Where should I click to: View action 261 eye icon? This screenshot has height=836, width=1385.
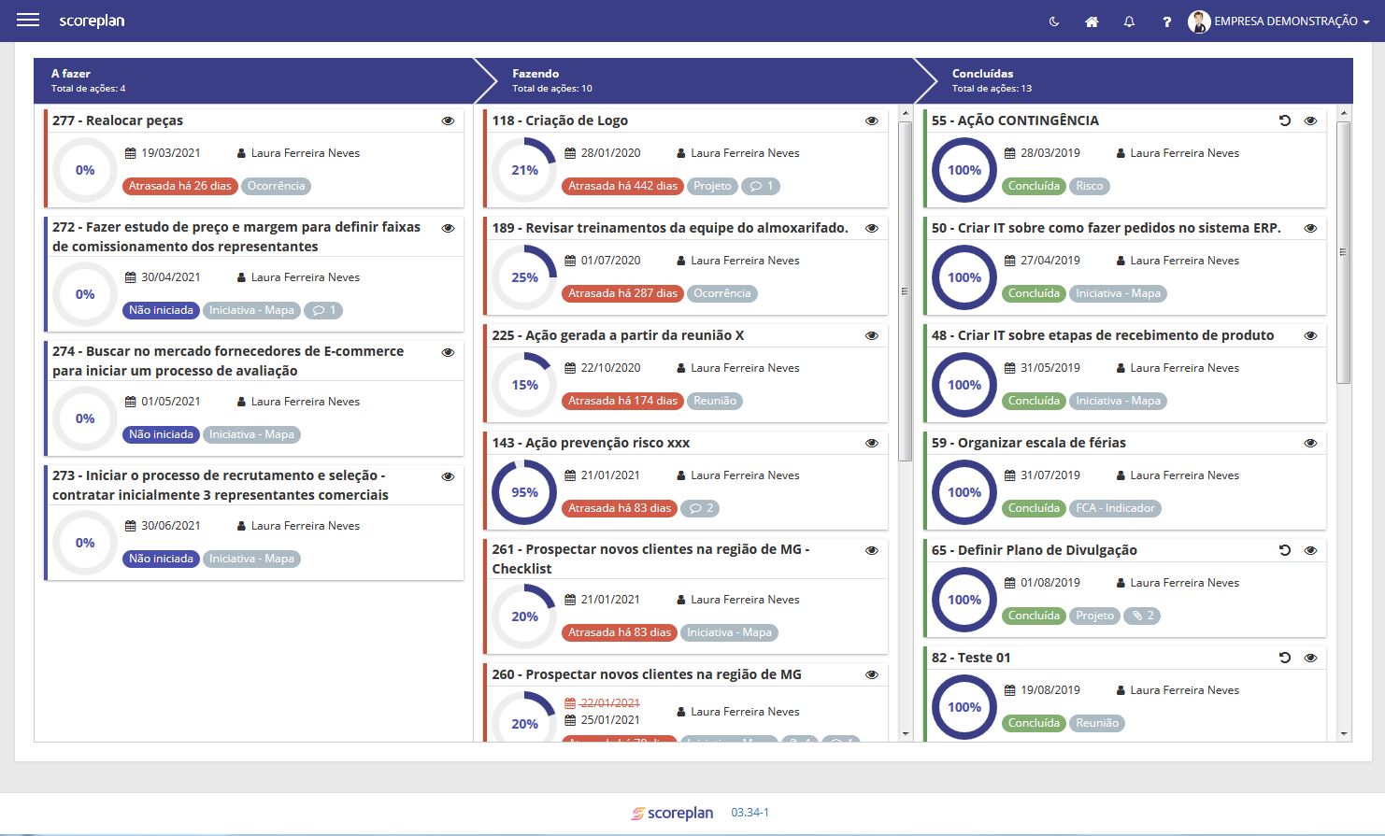[x=872, y=550]
